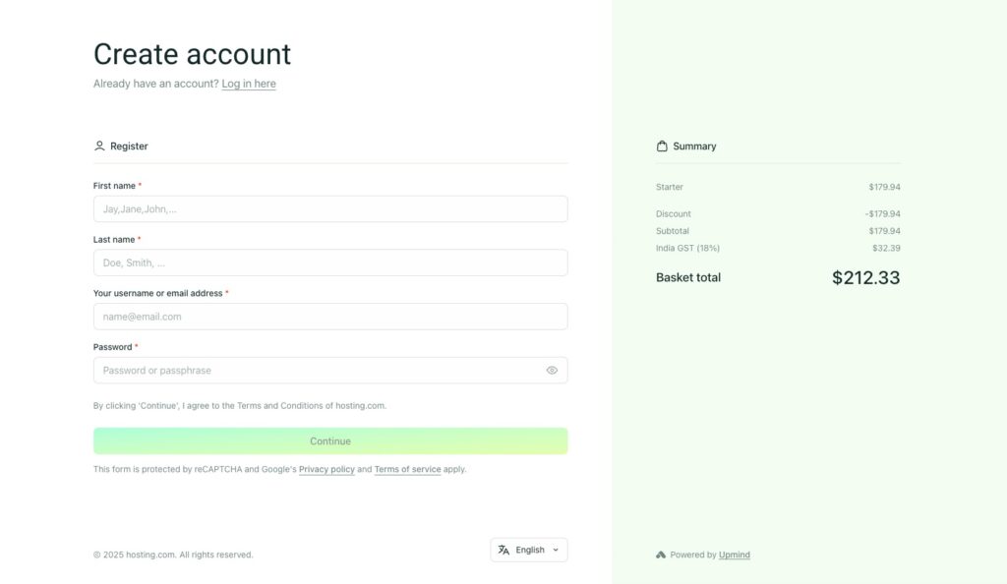The image size is (1007, 584).
Task: Click the Register person icon
Action: tap(99, 145)
